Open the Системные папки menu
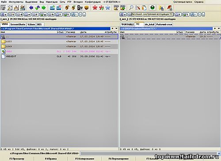 pyautogui.click(x=183, y=2)
